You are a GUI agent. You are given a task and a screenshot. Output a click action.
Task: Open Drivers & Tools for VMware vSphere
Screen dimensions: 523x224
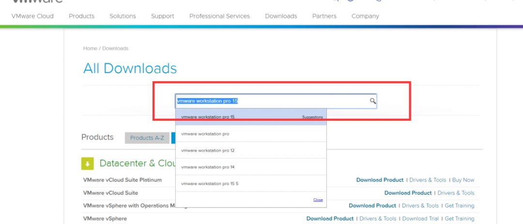point(378,218)
